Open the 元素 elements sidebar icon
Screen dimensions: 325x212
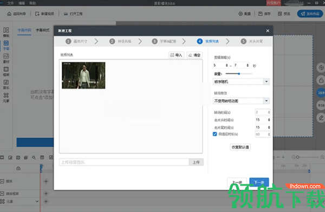point(6,98)
